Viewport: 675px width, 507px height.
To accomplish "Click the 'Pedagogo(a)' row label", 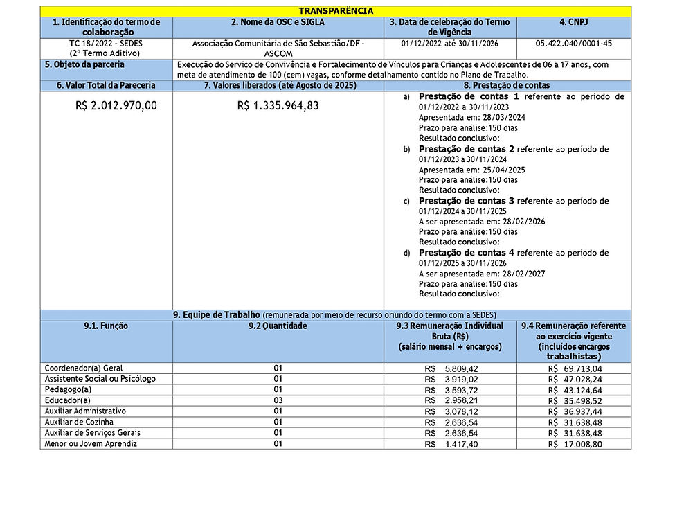I will tap(68, 390).
